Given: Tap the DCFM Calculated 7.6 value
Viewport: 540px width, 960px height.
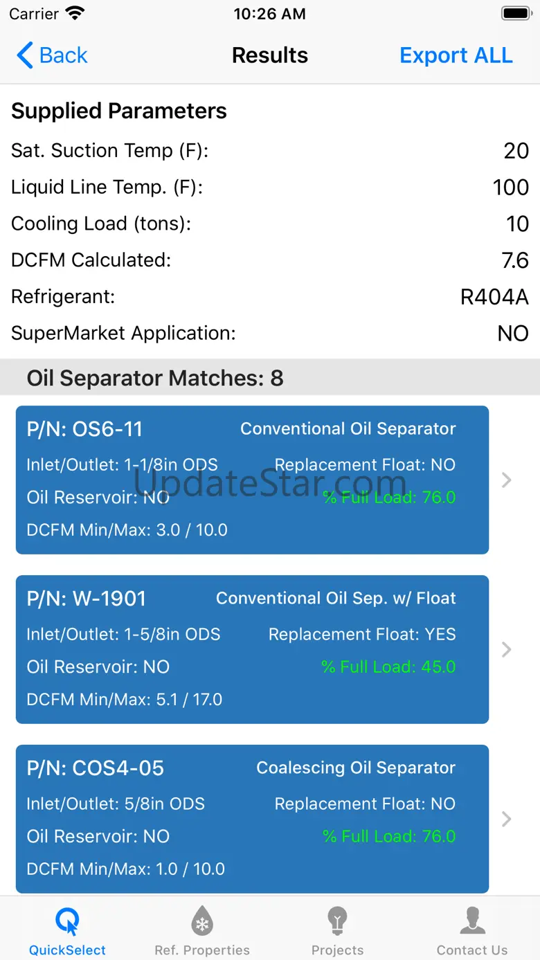Looking at the screenshot, I should tap(515, 260).
